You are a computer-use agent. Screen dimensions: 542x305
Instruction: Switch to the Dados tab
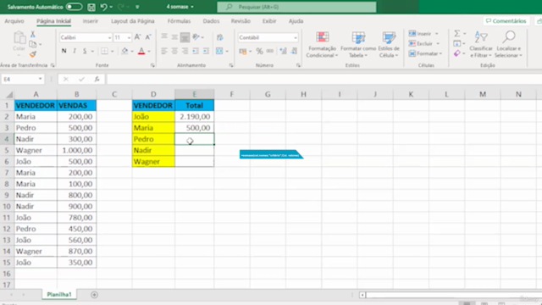211,21
